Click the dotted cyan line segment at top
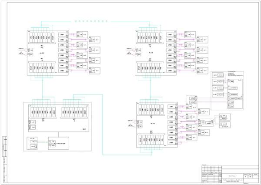This screenshot has width=261, height=185. click(x=91, y=21)
